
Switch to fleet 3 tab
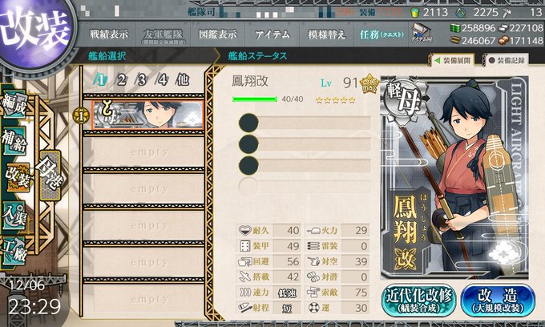tap(142, 80)
